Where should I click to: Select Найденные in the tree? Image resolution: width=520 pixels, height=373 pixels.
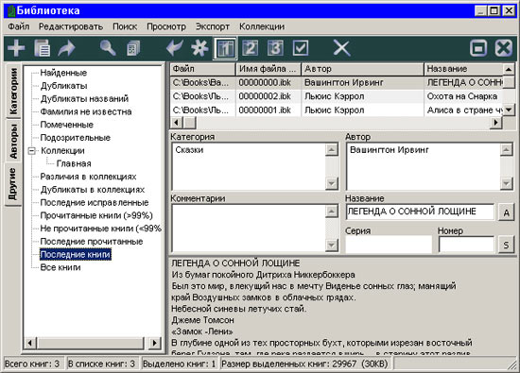point(63,73)
